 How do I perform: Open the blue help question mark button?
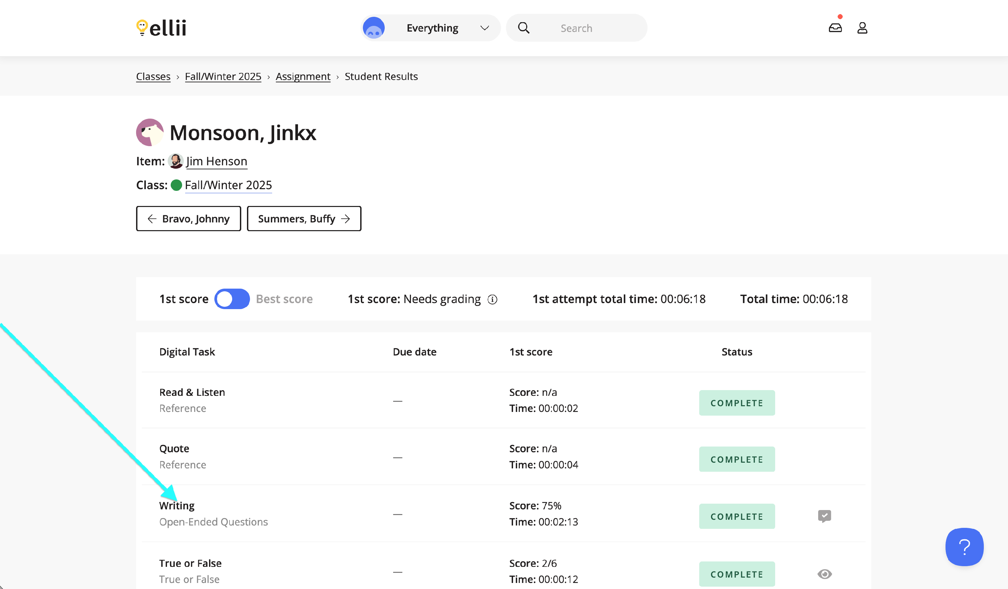pyautogui.click(x=964, y=547)
